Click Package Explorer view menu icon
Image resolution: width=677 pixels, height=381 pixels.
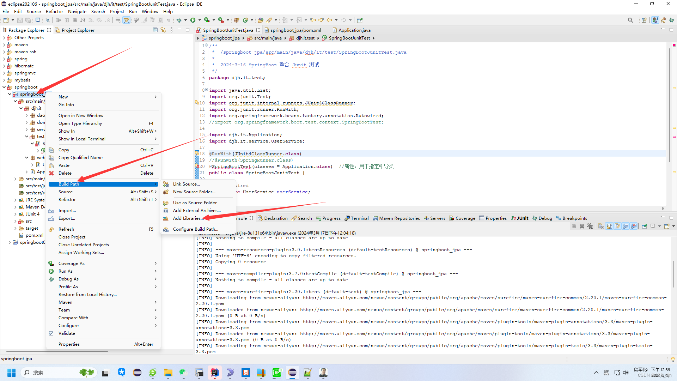[171, 30]
